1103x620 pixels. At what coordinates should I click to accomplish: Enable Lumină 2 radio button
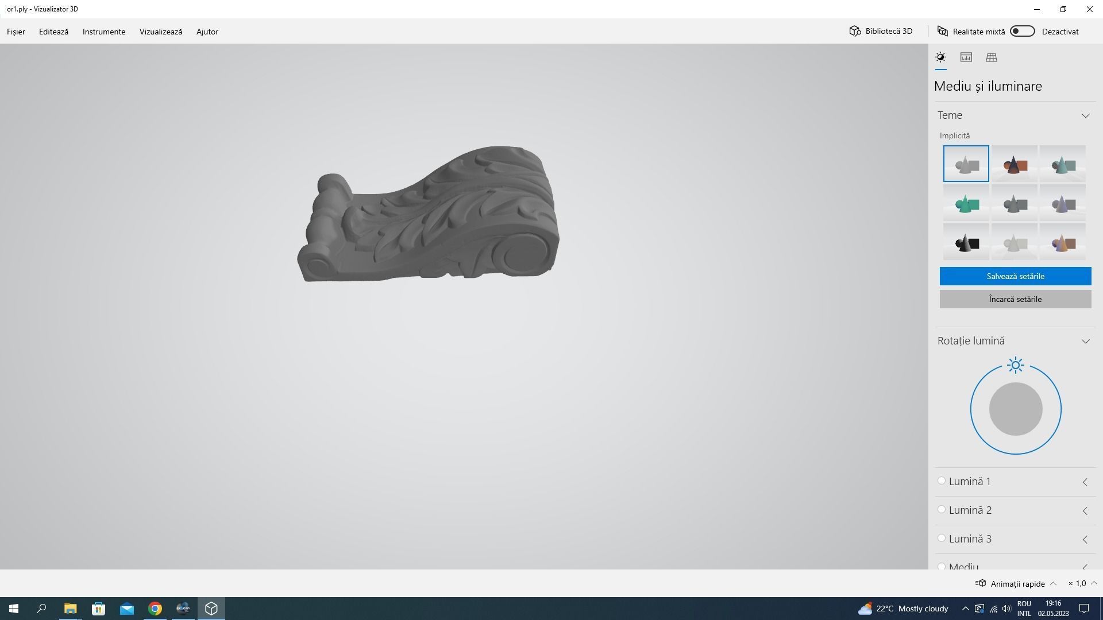click(x=942, y=510)
